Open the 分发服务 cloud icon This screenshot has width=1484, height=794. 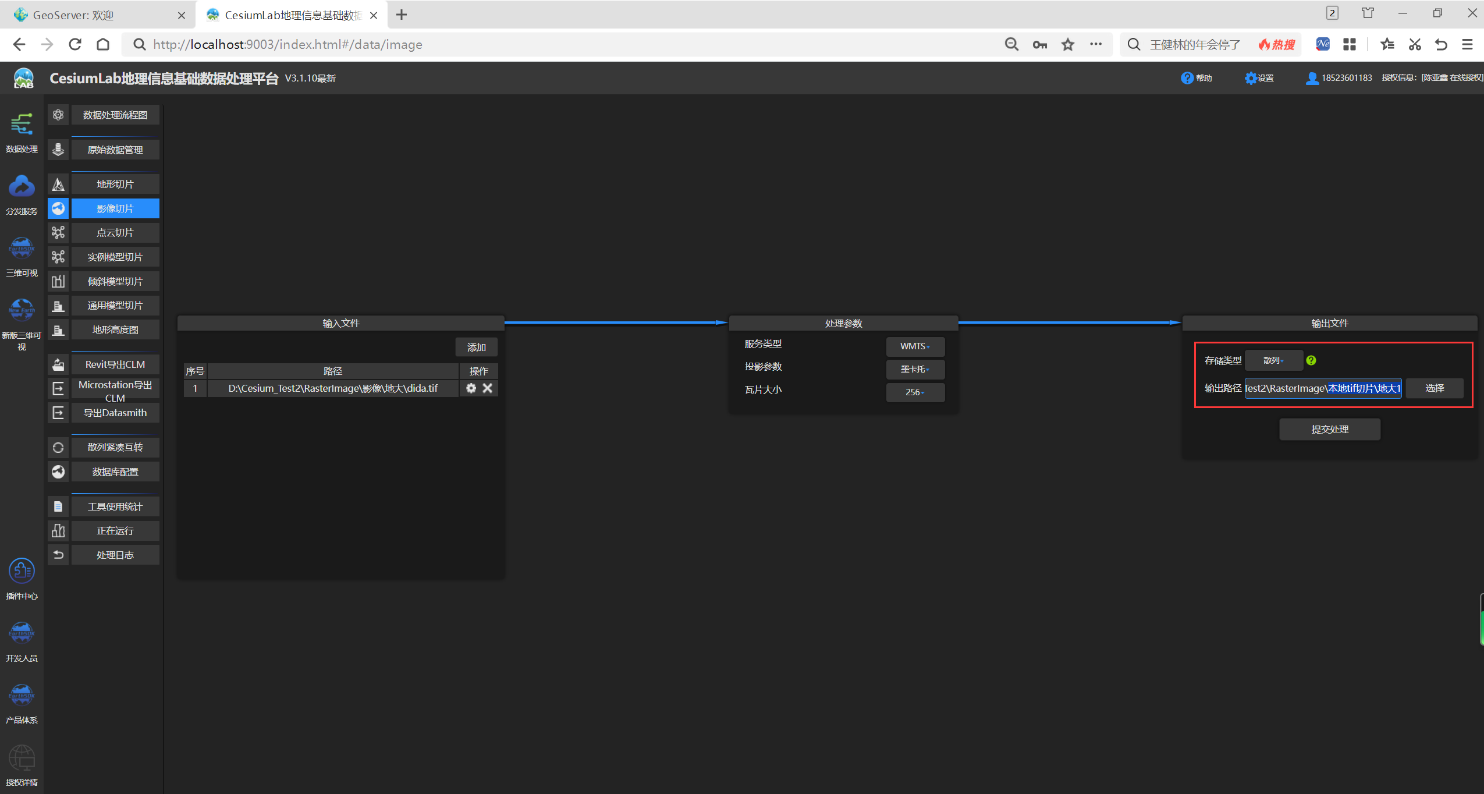coord(22,187)
